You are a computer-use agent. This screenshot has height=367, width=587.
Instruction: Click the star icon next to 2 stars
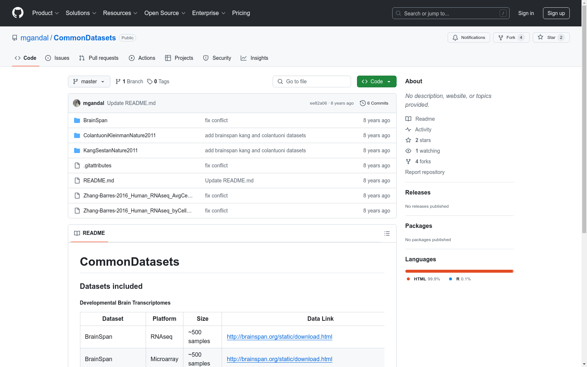tap(408, 140)
